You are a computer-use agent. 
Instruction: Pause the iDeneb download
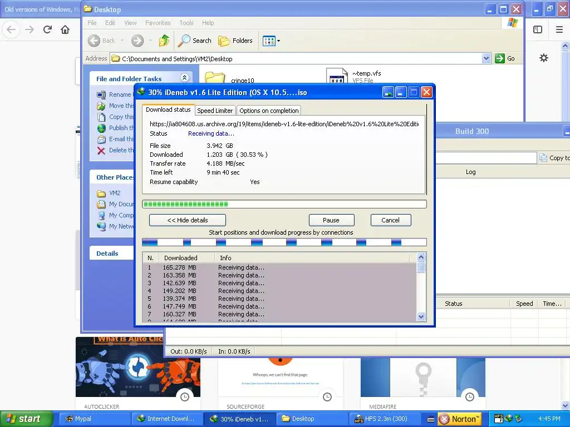point(331,220)
